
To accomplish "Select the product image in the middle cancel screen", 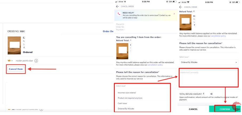I will pyautogui.click(x=122, y=51).
